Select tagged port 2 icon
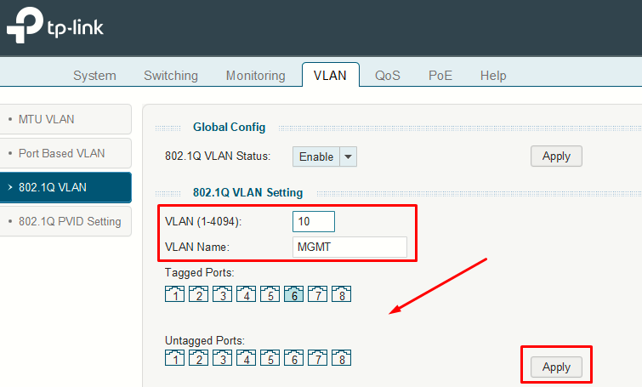642x387 pixels. pyautogui.click(x=199, y=293)
